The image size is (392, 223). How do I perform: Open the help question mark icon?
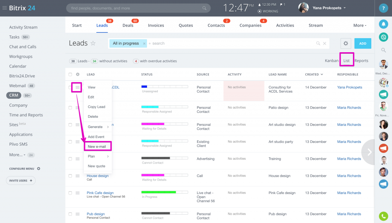(383, 8)
